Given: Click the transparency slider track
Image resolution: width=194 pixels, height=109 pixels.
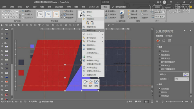Looking at the screenshot, I should click(171, 79).
